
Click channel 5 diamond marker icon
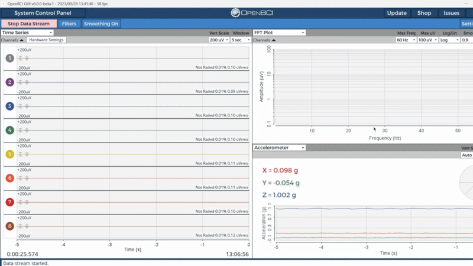coord(27,154)
